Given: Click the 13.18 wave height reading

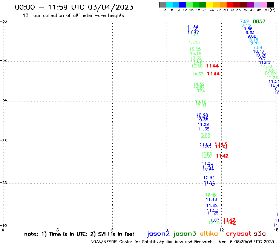Looking at the screenshot, I should pyautogui.click(x=196, y=54).
